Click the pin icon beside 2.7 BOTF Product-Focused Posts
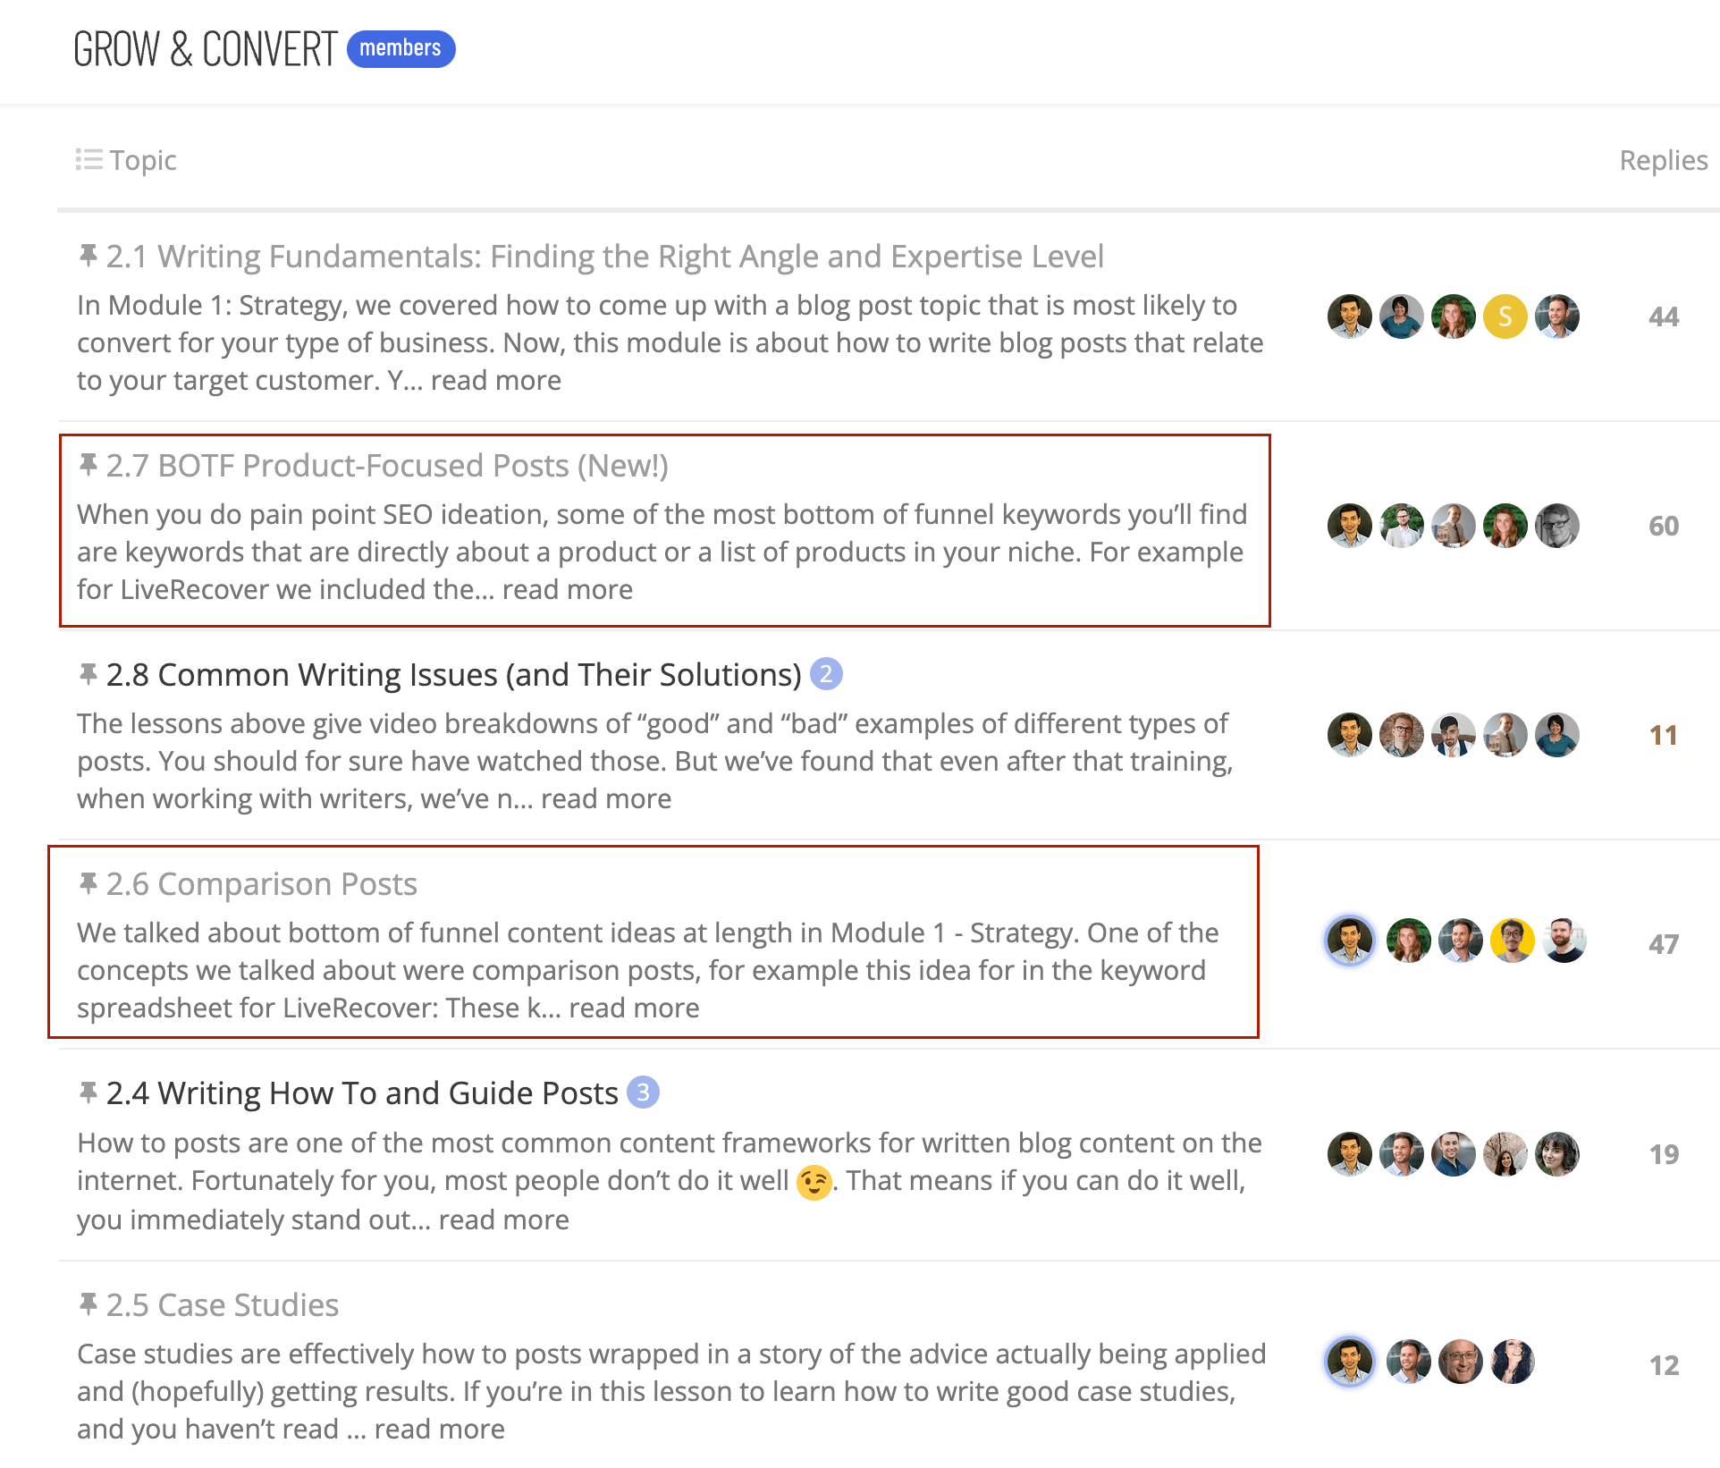The width and height of the screenshot is (1720, 1468). [x=88, y=465]
